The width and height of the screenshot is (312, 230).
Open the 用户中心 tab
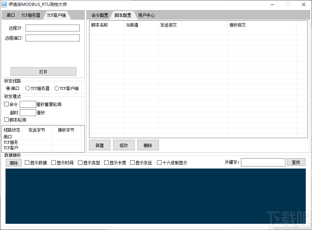coord(146,15)
